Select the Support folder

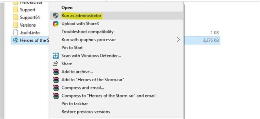click(x=24, y=10)
